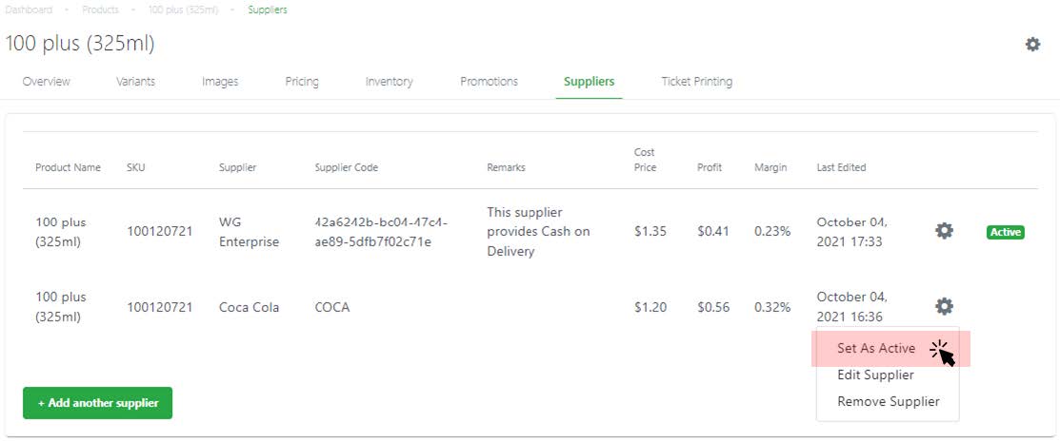
Task: Open the Variants tab
Action: (135, 82)
